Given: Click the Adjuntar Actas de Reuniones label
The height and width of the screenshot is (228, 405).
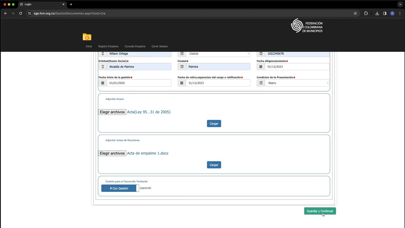Looking at the screenshot, I should (x=122, y=140).
